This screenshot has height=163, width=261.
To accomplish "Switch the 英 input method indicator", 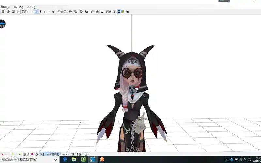I will coord(250,159).
